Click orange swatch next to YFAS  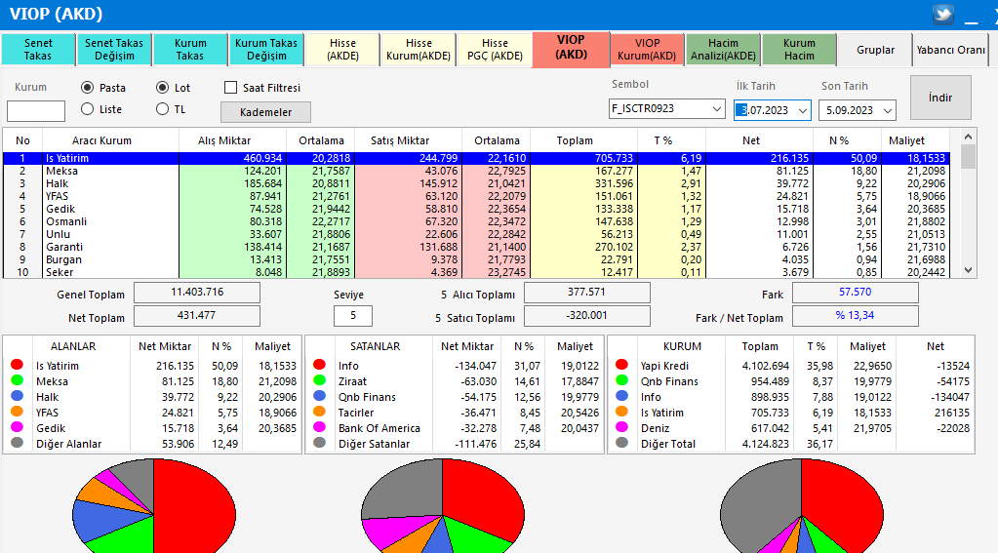coord(18,412)
